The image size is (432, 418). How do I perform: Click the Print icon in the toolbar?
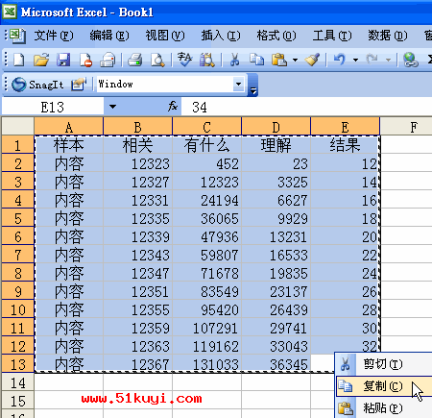point(134,60)
